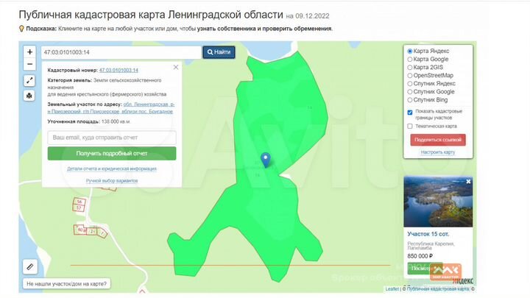Select Карта Яндекс radio option
Image resolution: width=530 pixels, height=298 pixels.
pyautogui.click(x=410, y=51)
